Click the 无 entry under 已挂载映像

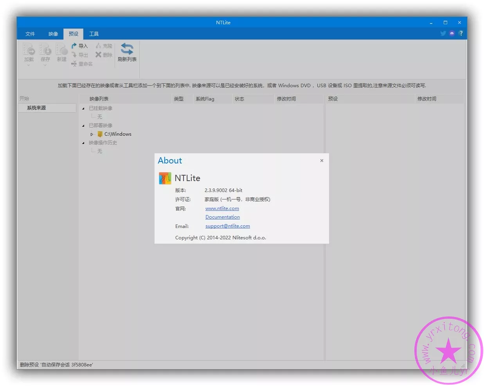point(99,117)
